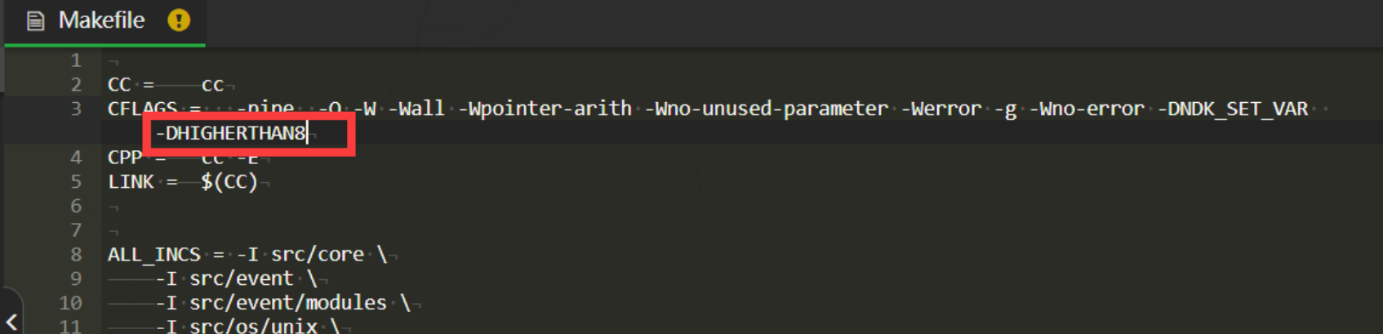1383x334 pixels.
Task: Click the -Wpointer-arith flag
Action: (545, 109)
